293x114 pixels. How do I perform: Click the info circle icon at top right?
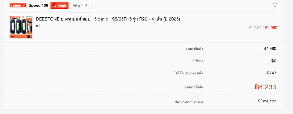pos(275,5)
